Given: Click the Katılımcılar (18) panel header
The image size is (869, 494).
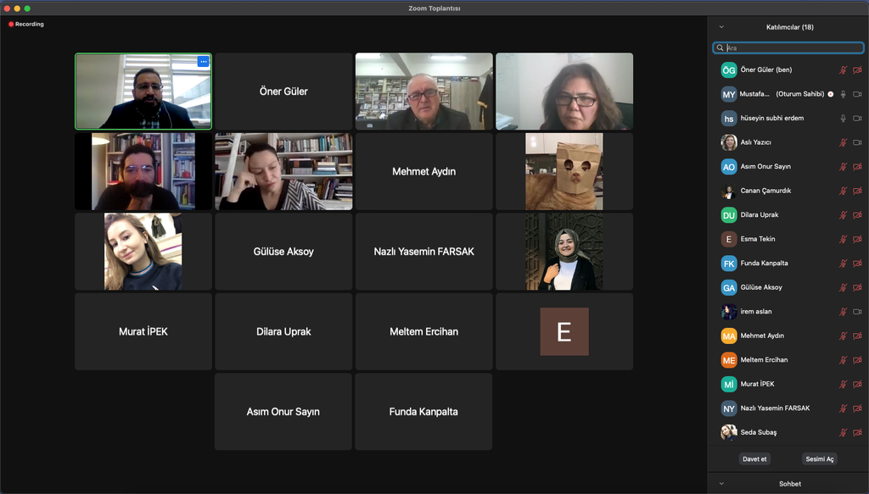Looking at the screenshot, I should (x=790, y=27).
